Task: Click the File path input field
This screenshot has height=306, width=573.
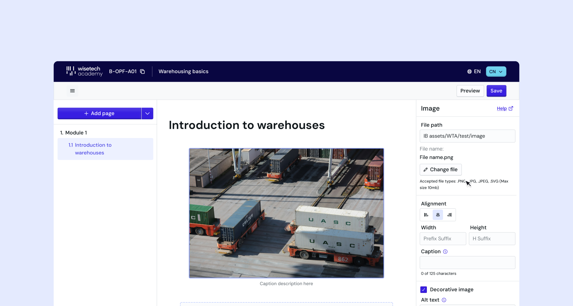Action: (467, 136)
